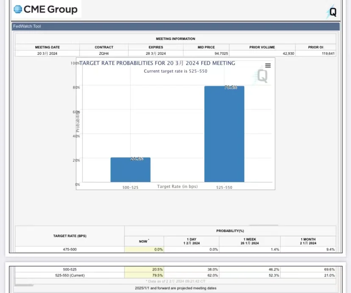The height and width of the screenshot is (293, 351).
Task: Click the Q watermark inside the chart
Action: click(262, 75)
